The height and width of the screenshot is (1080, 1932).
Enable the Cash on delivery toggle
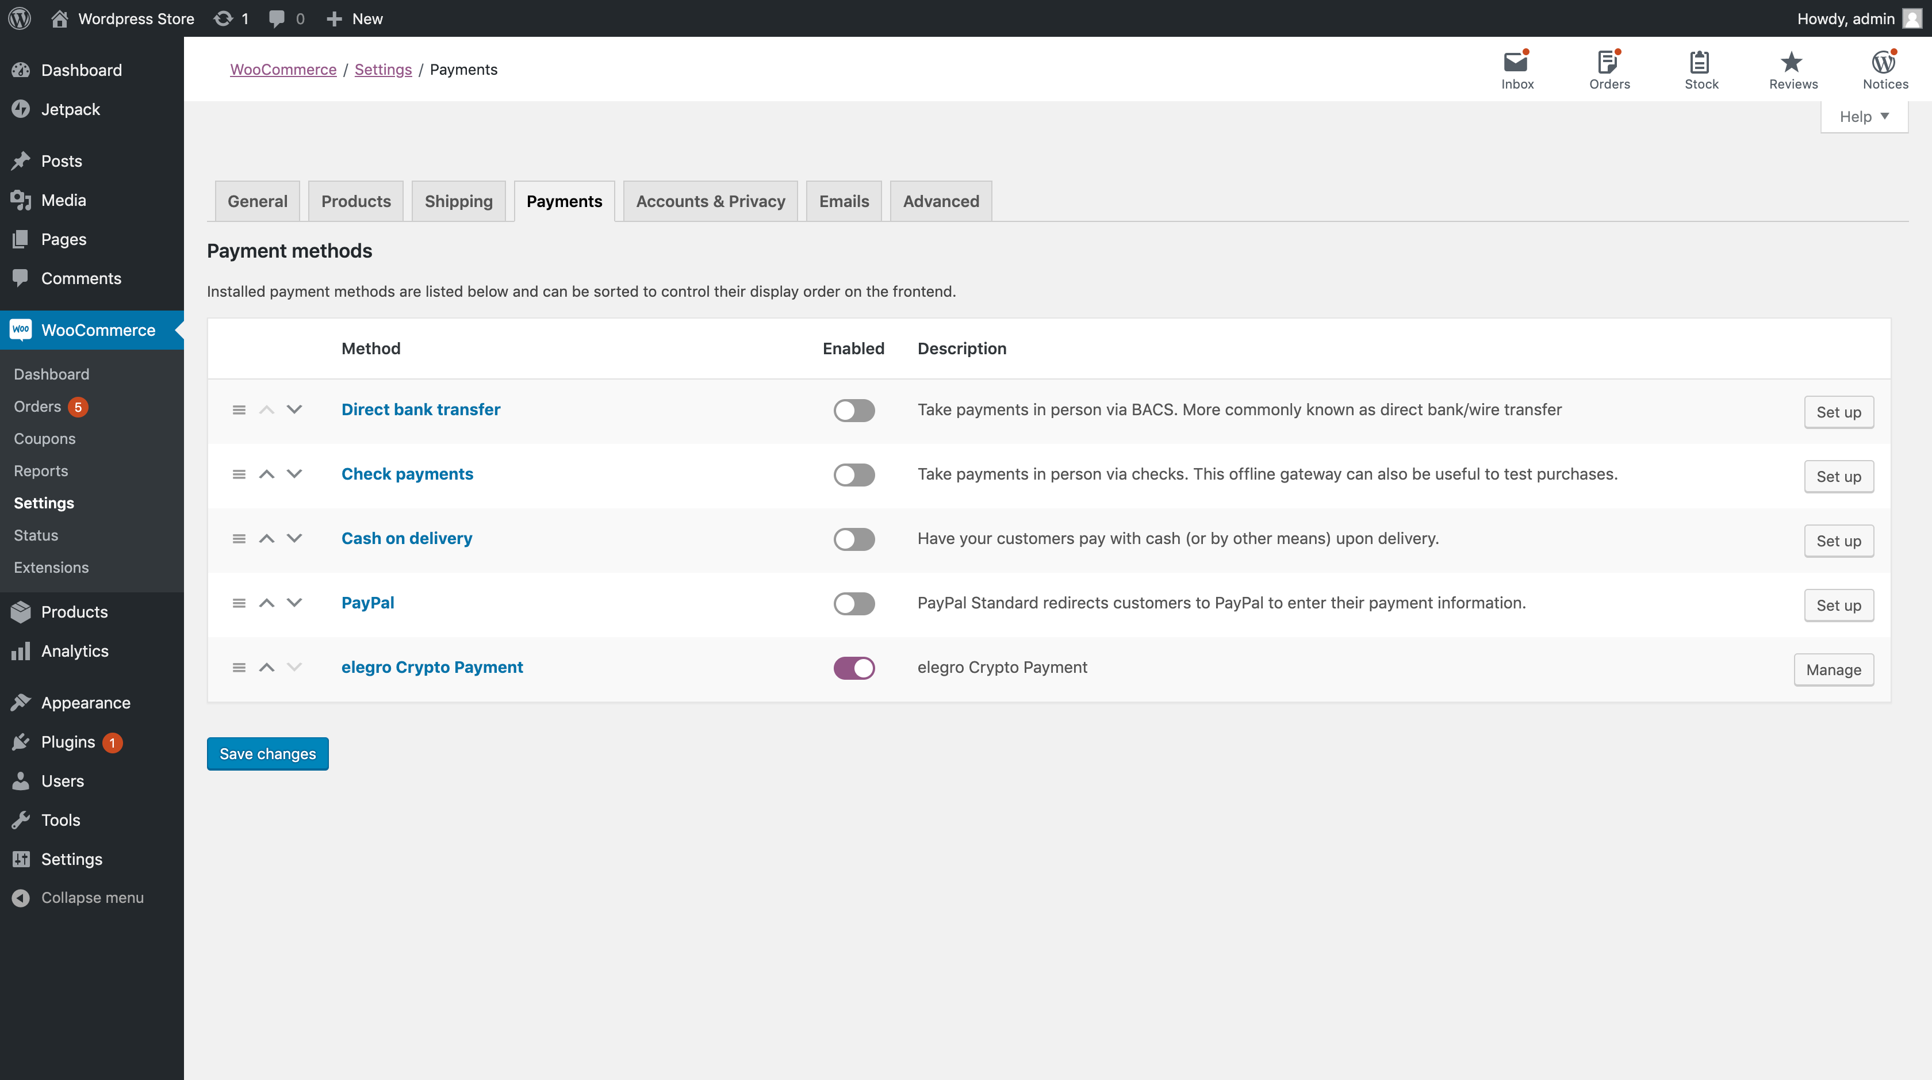[x=853, y=539]
